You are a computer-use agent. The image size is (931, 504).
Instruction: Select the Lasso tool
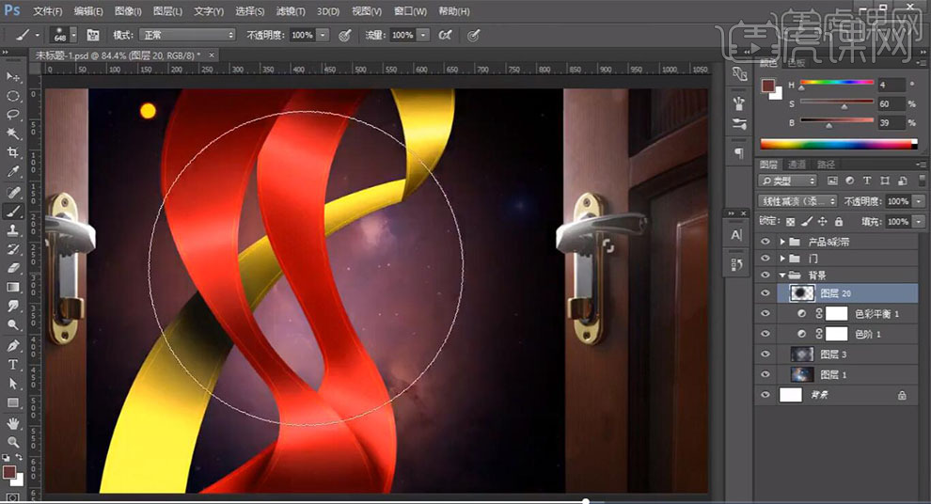13,115
